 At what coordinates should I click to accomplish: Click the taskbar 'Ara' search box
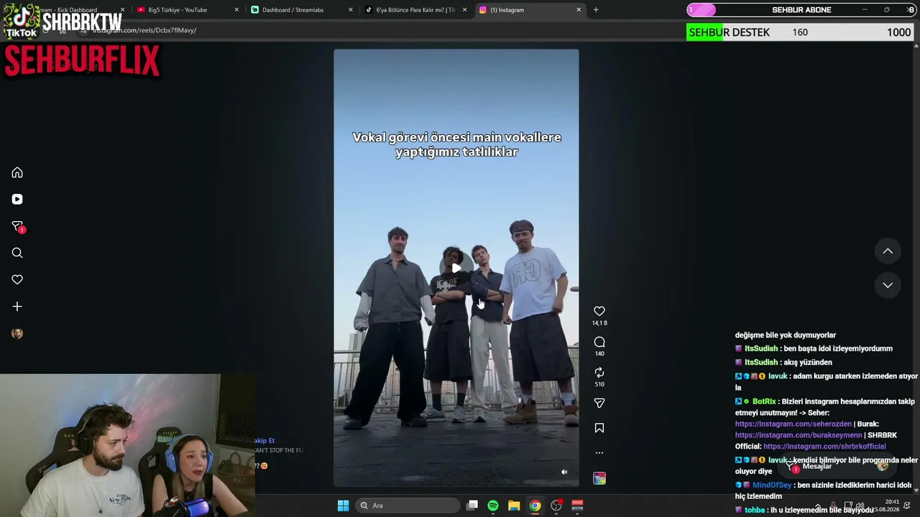409,506
